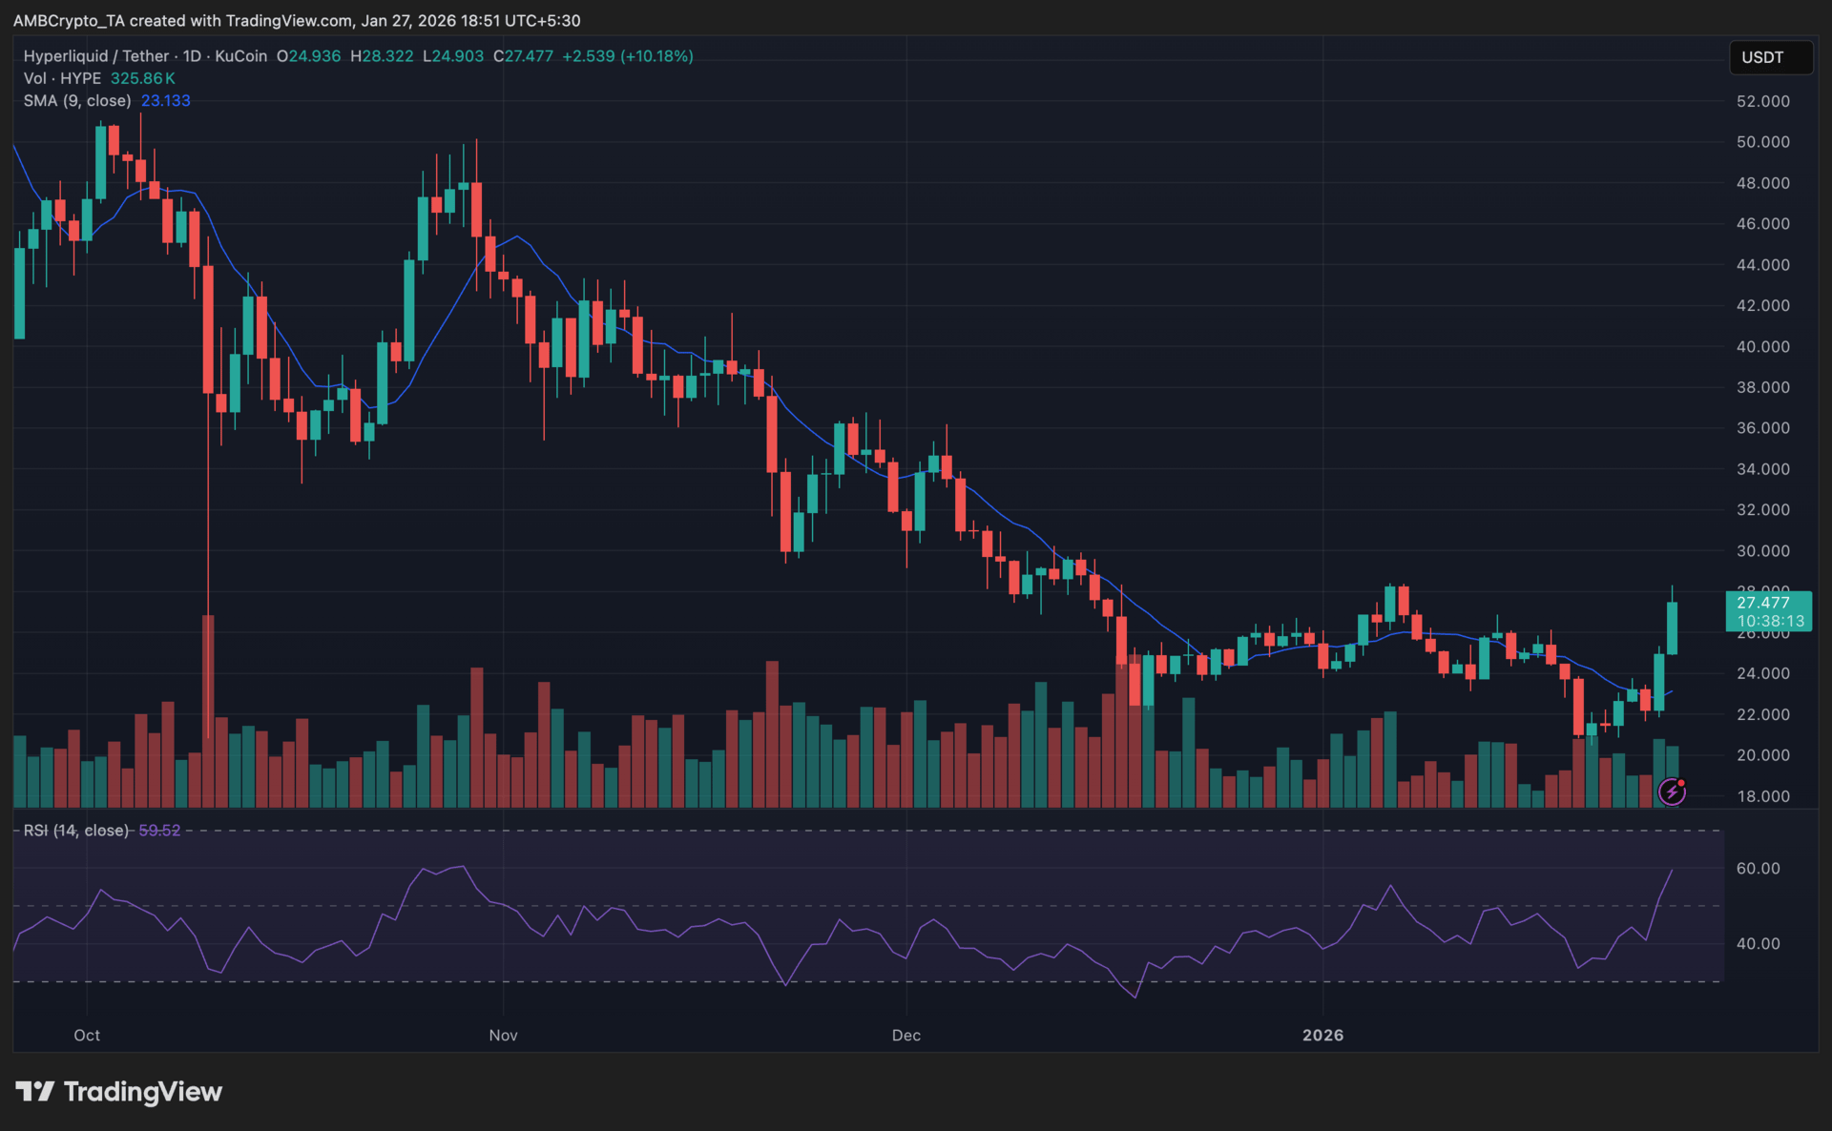Viewport: 1832px width, 1131px height.
Task: Click the RSI value 59.52 in legend
Action: pyautogui.click(x=159, y=831)
